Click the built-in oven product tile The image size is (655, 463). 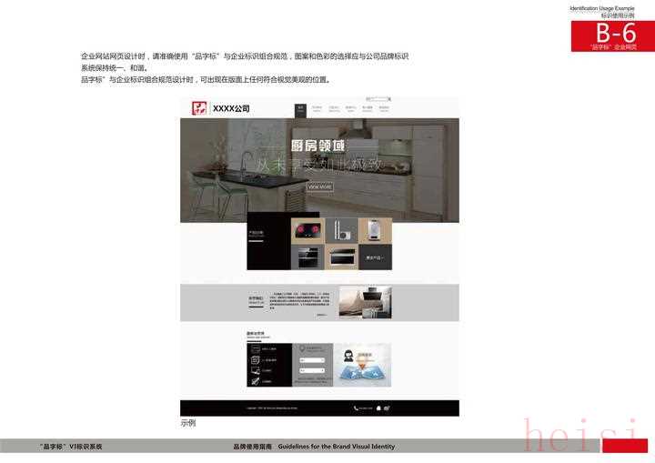tap(307, 257)
